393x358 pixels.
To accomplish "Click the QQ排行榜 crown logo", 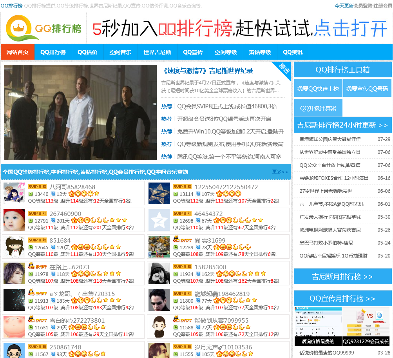I will click(43, 28).
